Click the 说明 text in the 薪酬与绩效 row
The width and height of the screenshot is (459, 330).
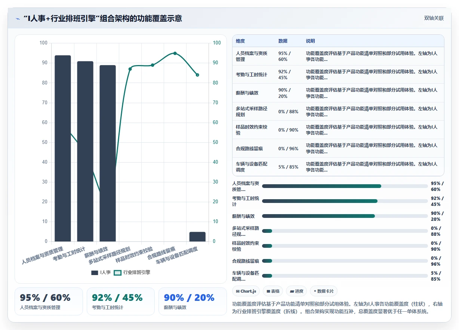click(x=372, y=93)
